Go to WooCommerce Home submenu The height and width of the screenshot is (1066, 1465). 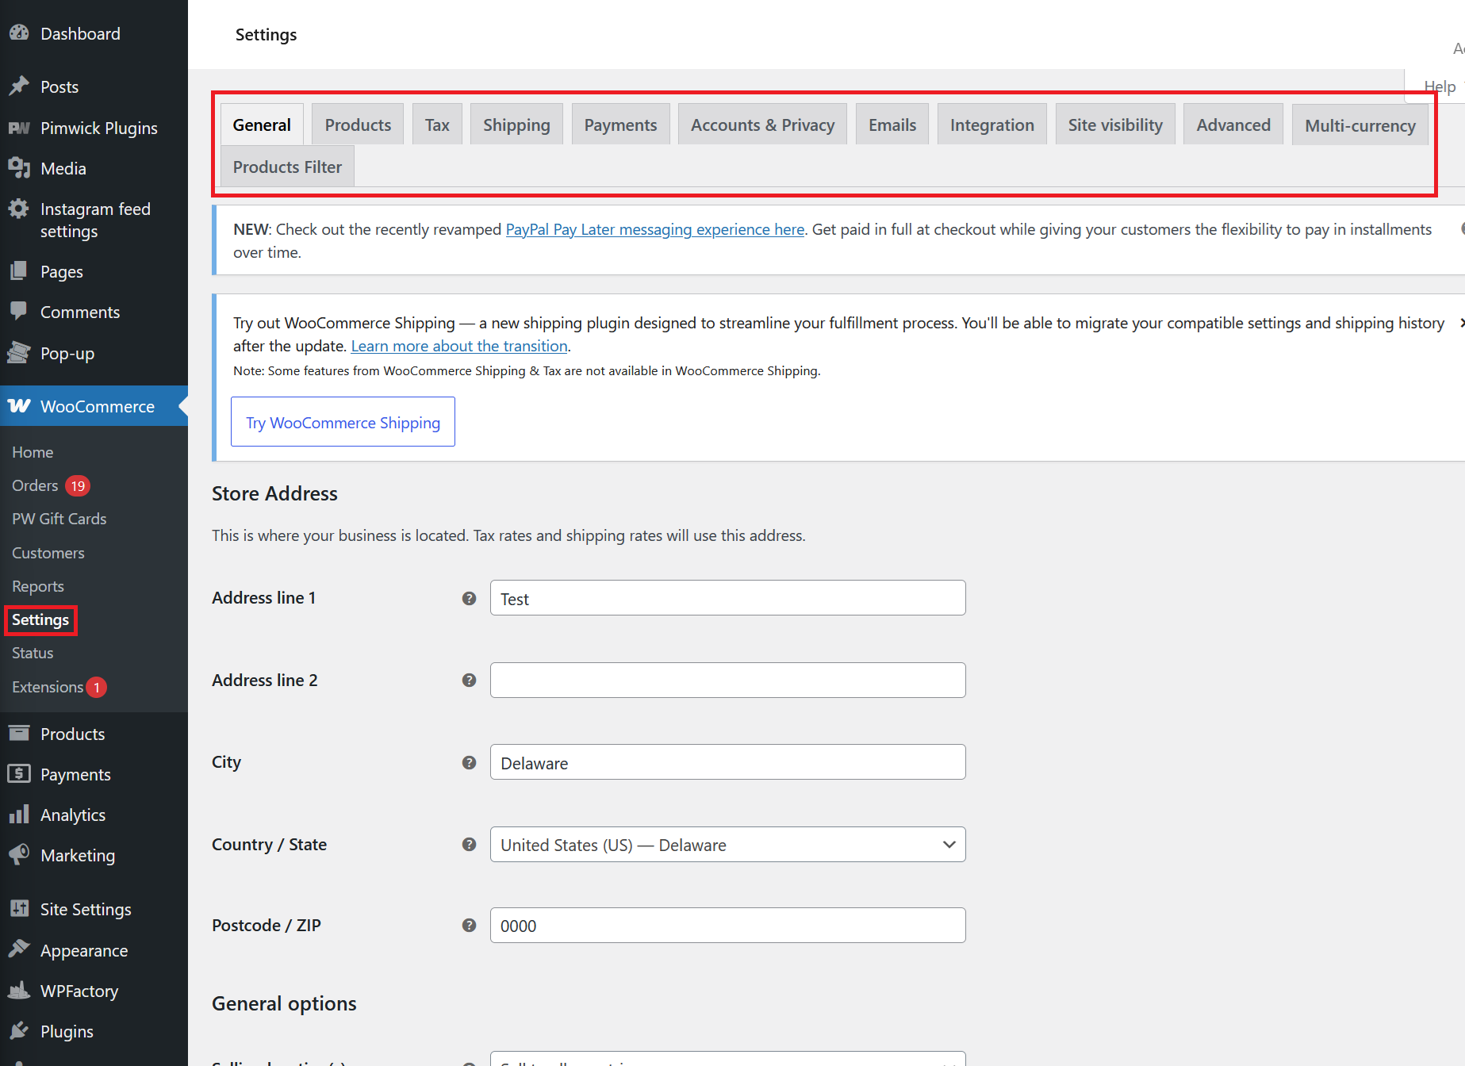[x=33, y=452]
